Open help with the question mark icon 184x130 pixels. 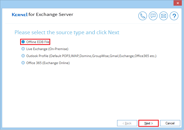click(x=174, y=16)
